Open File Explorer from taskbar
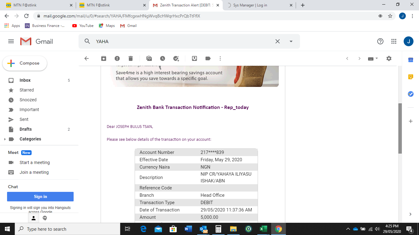Screen dimensions: 419x235 [x=233, y=229]
